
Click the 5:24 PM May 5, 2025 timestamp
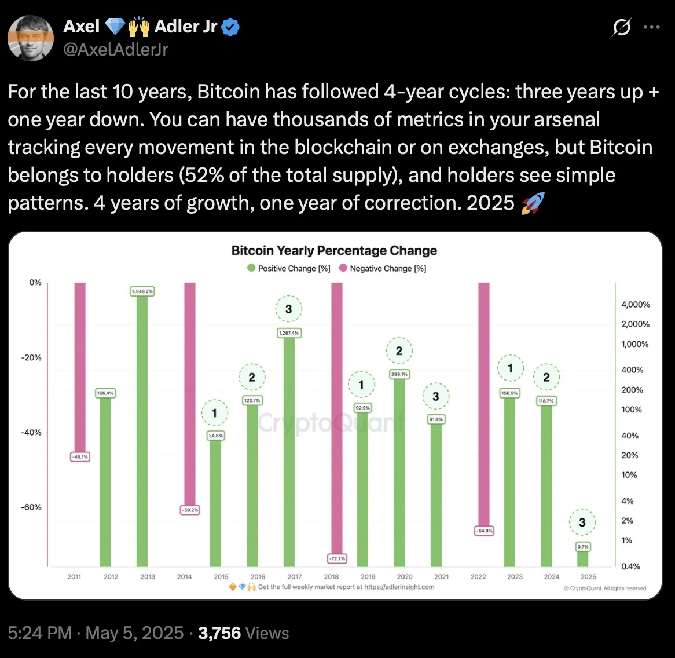point(96,633)
